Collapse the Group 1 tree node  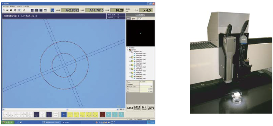point(128,50)
